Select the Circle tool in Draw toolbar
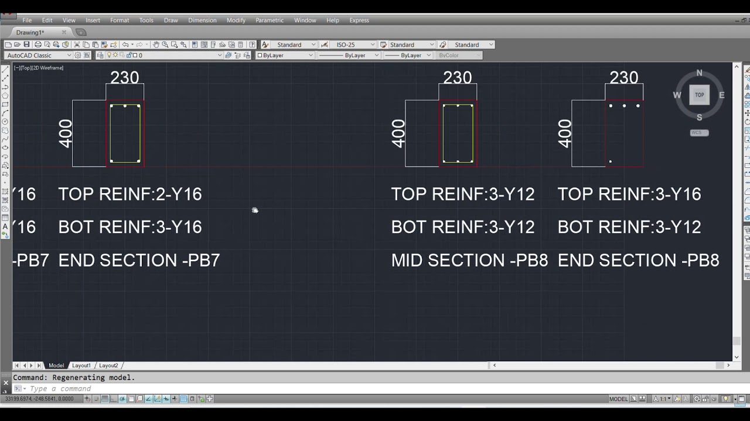This screenshot has width=750, height=421. pyautogui.click(x=5, y=122)
